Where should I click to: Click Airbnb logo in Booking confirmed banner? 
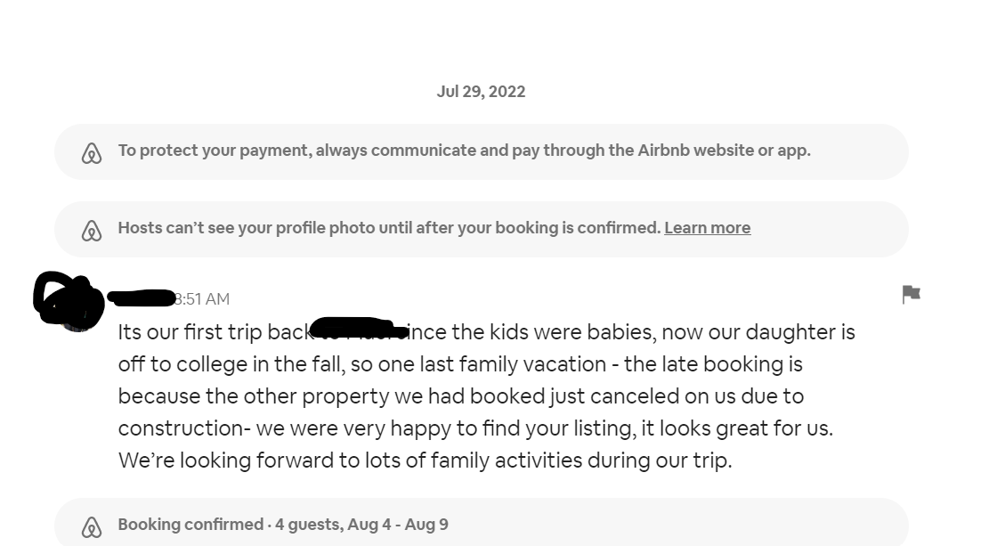click(92, 527)
